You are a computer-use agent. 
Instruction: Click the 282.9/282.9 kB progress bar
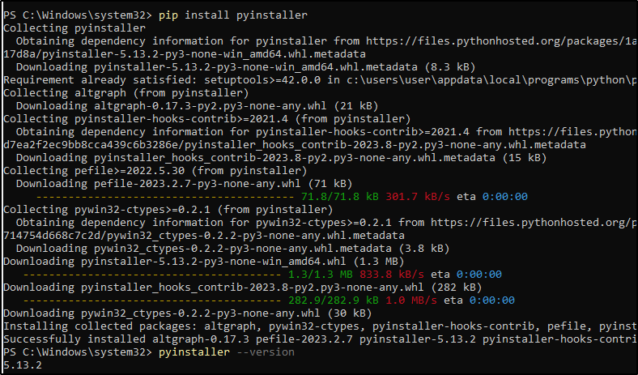pyautogui.click(x=155, y=300)
